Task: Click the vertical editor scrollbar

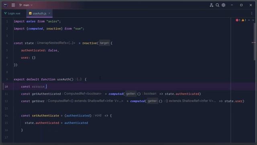Action: pyautogui.click(x=254, y=41)
